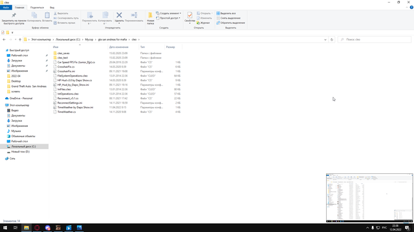This screenshot has height=232, width=414.
Task: Select the 2022-04 folder in the sidebar
Action: click(x=16, y=76)
